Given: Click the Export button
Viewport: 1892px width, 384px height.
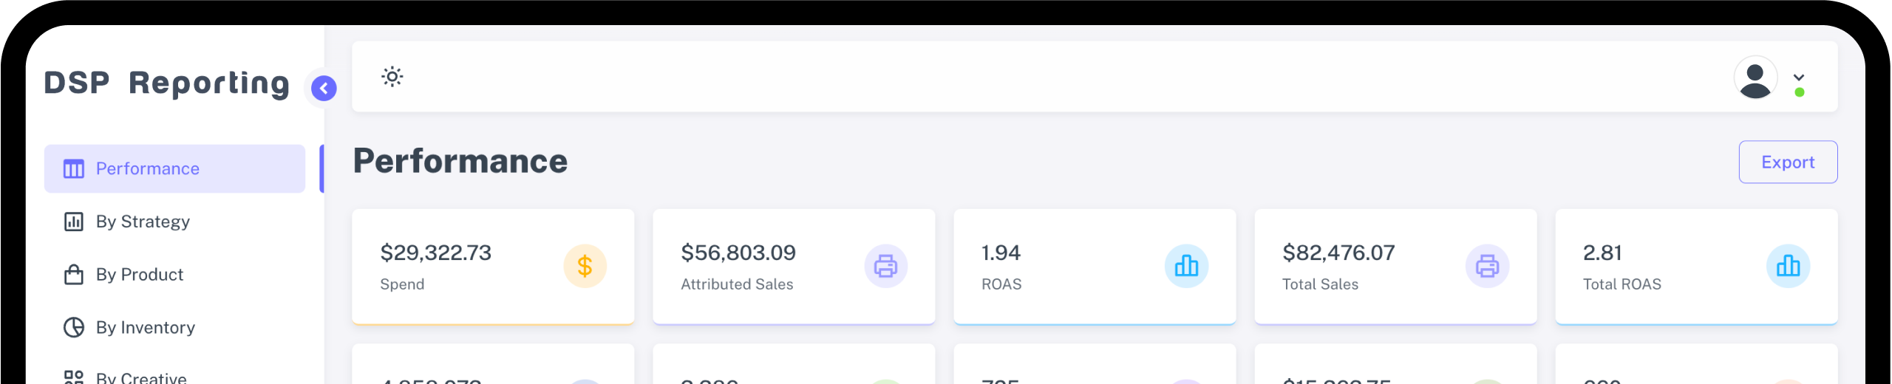Looking at the screenshot, I should coord(1788,162).
